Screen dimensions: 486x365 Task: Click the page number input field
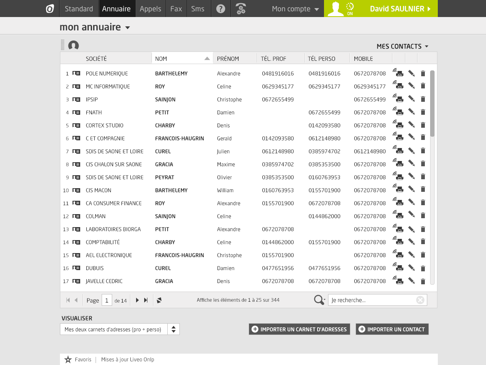[x=107, y=300]
